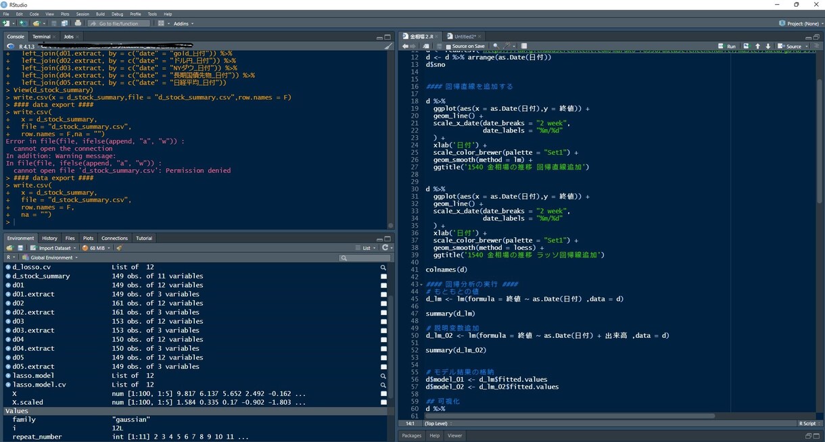Expand the d03.extract object details
Viewport: 825px width, 442px height.
8,330
